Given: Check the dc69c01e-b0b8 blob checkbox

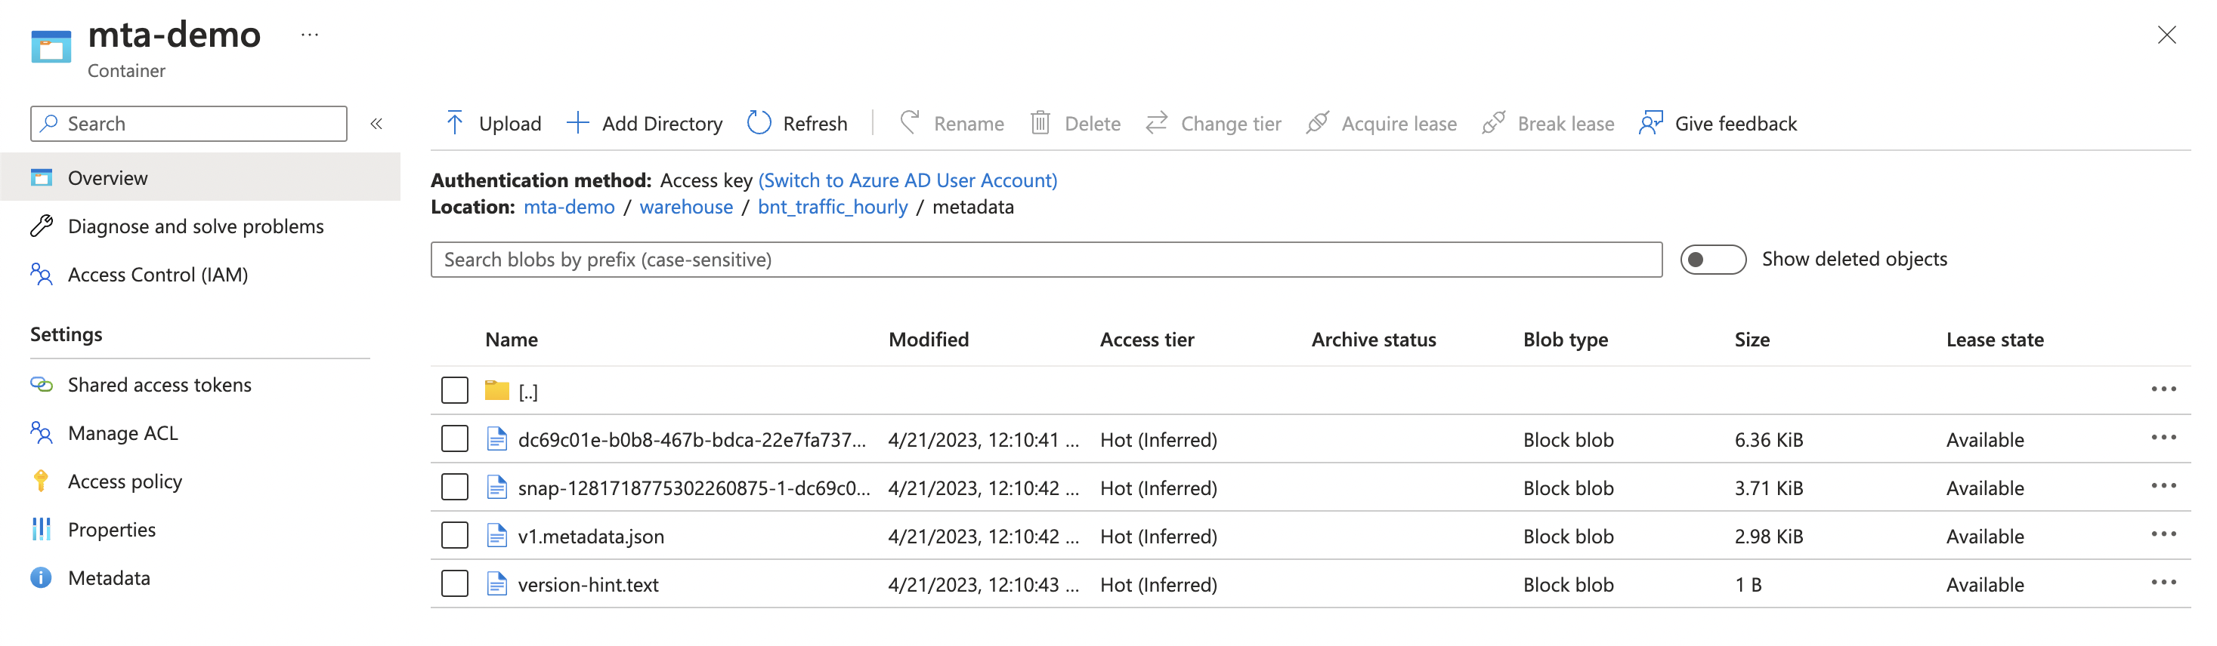Looking at the screenshot, I should [x=454, y=439].
